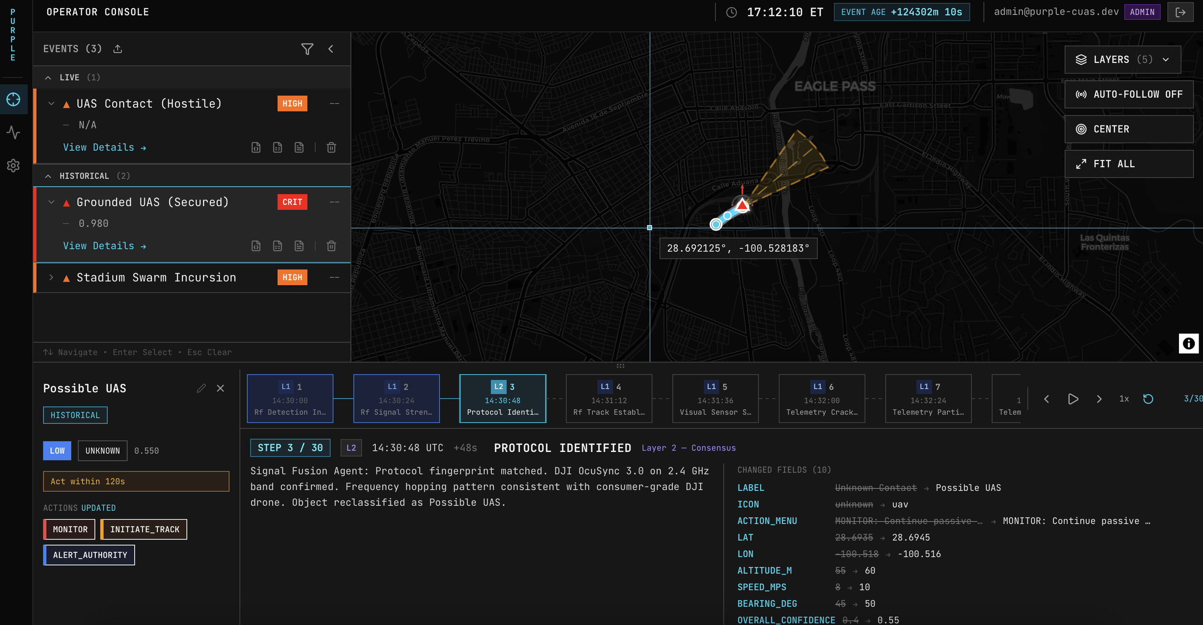Toggle Auto-Follow off button
Screen dimensions: 1203x625
(x=1129, y=95)
